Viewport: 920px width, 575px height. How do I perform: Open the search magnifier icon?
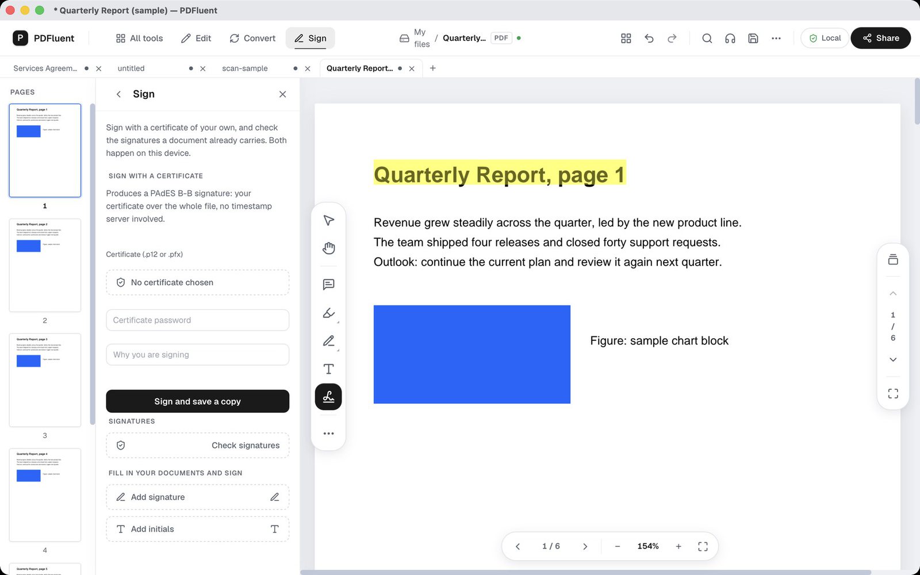707,39
